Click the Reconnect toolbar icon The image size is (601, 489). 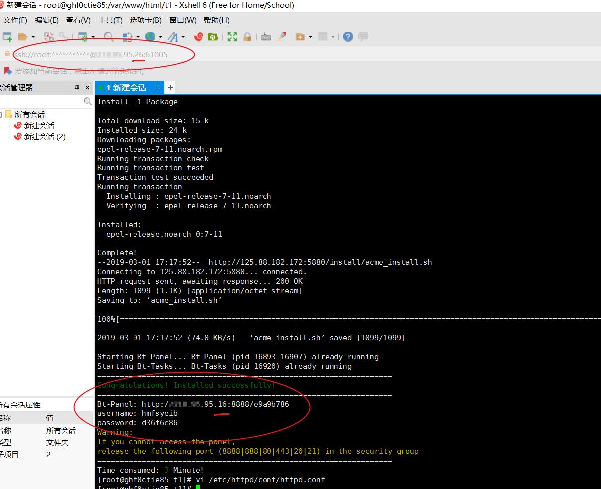[x=64, y=37]
